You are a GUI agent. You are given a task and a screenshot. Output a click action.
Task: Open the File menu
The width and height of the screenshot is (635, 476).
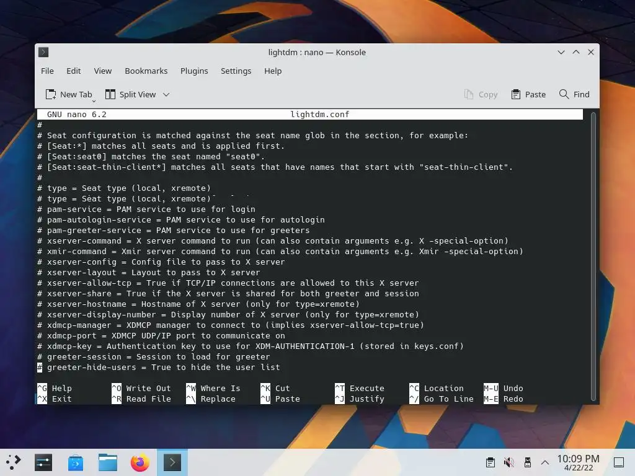[x=47, y=71]
